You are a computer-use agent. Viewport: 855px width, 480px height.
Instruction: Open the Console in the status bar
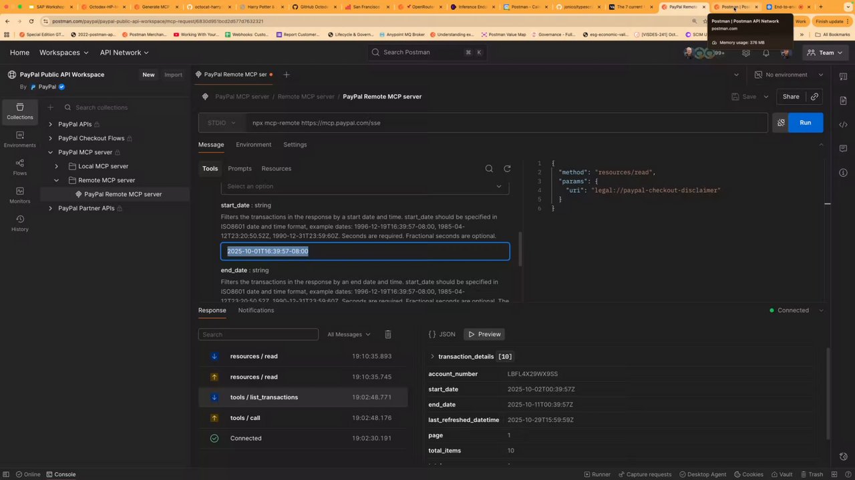(60, 474)
